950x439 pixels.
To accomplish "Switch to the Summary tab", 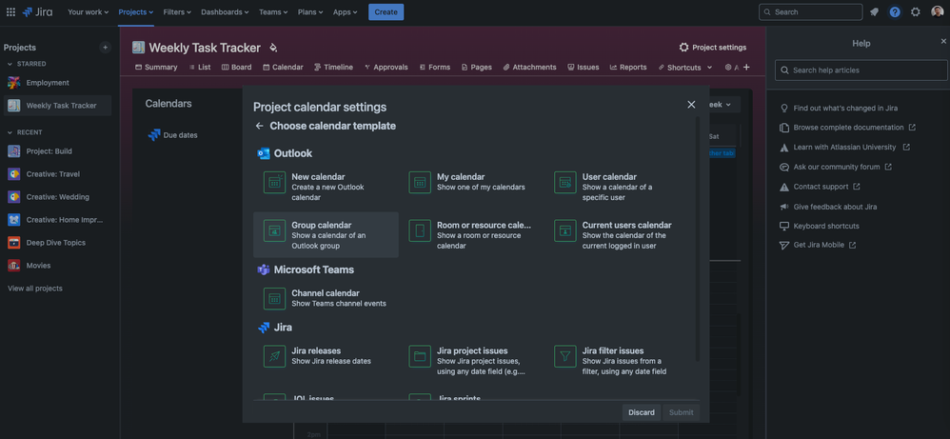I will 156,68.
